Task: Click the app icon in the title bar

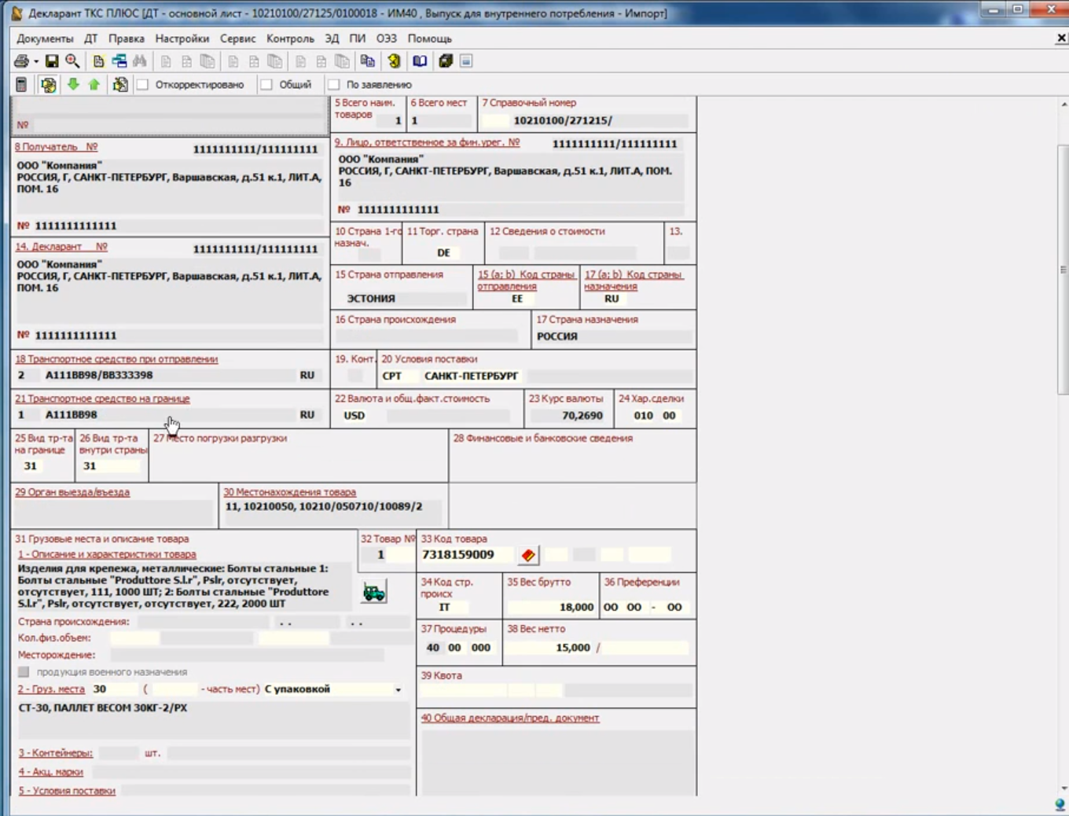Action: [17, 13]
